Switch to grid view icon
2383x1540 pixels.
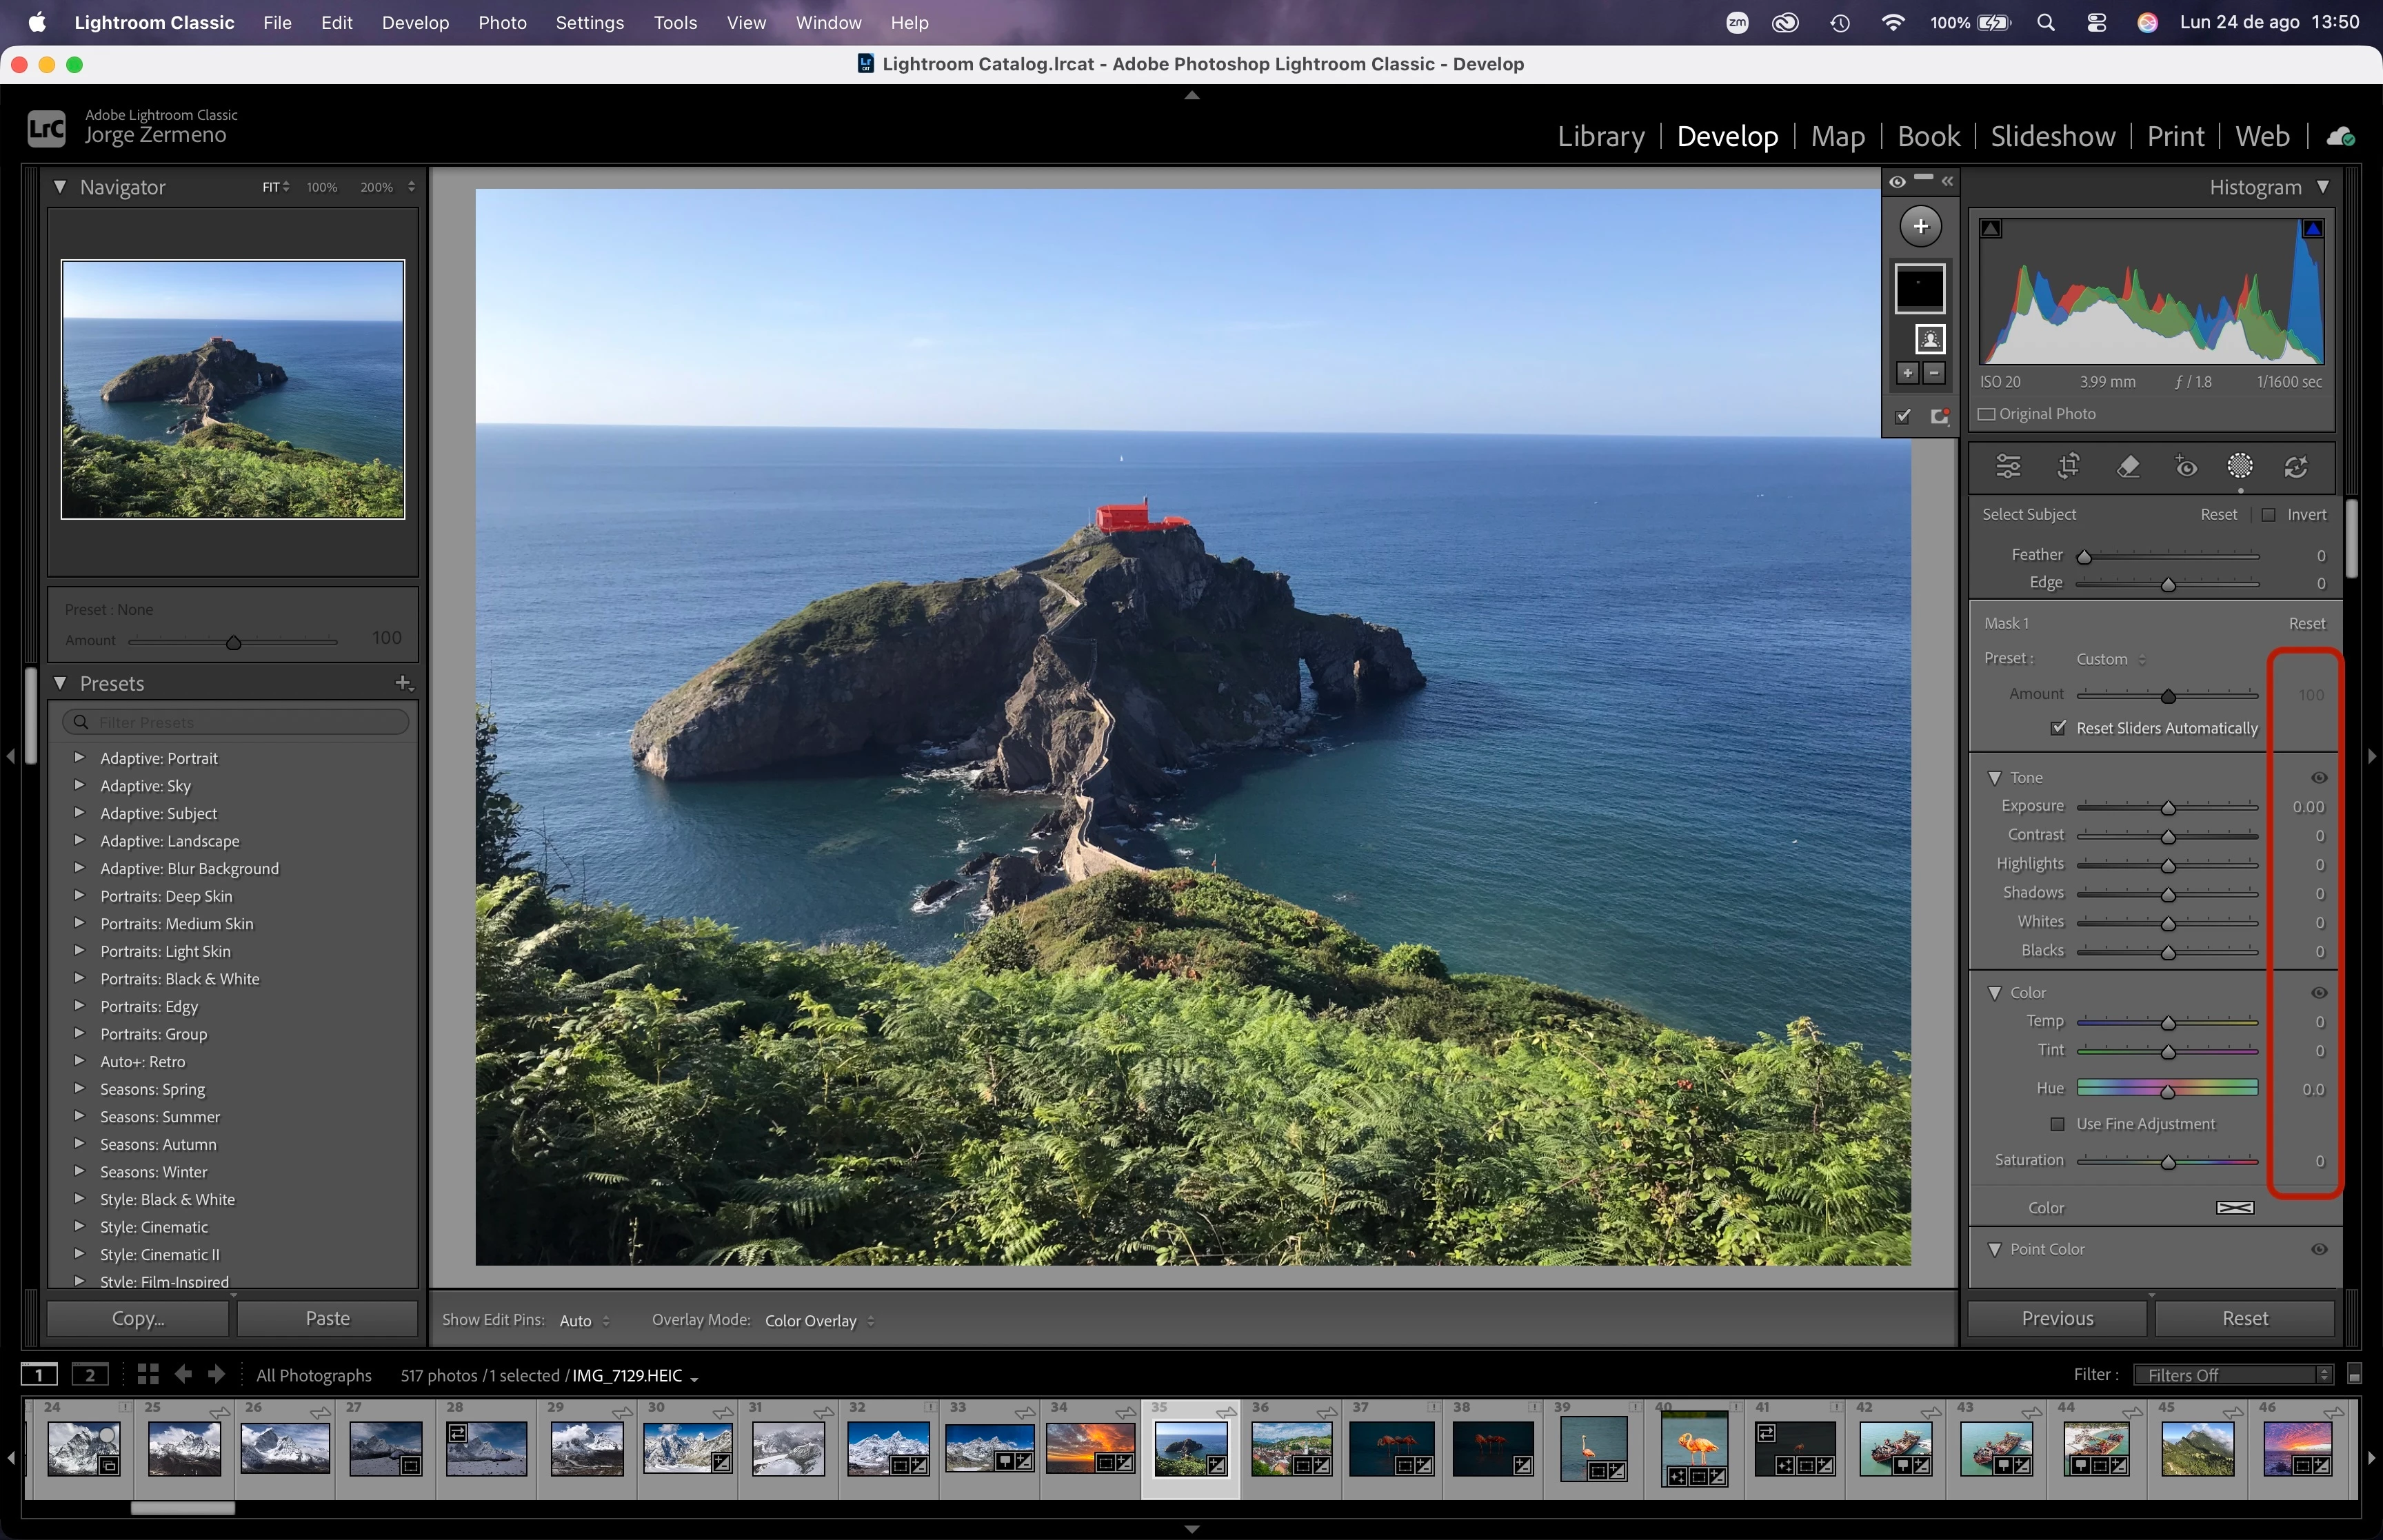coord(148,1374)
